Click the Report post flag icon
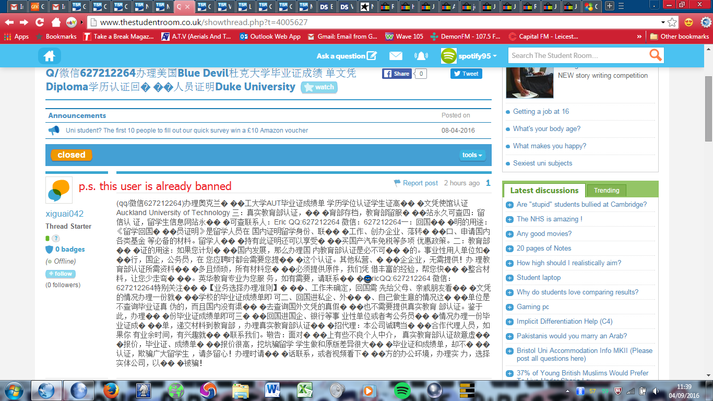This screenshot has height=401, width=713. tap(396, 183)
